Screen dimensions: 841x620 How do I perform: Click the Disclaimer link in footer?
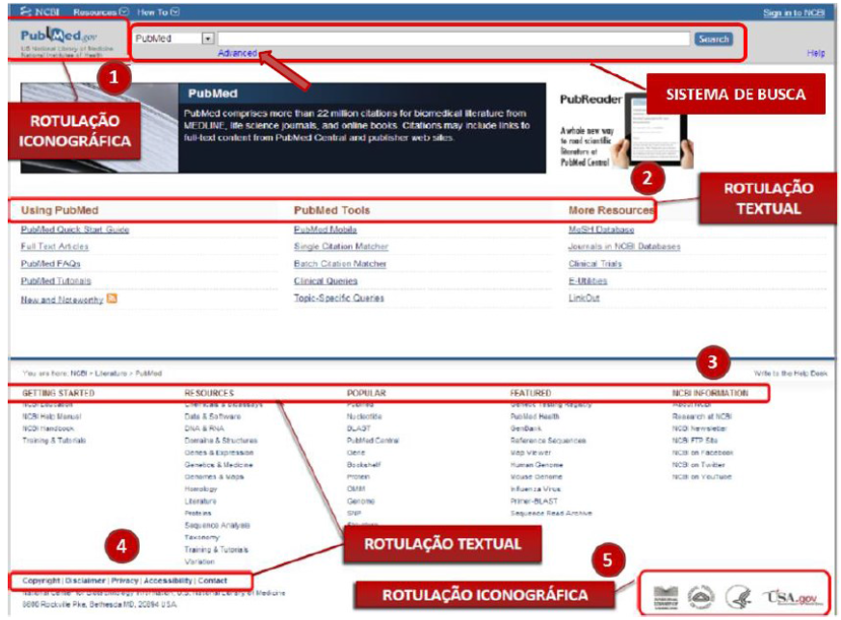point(86,581)
